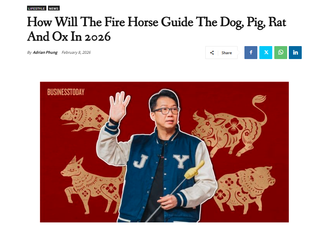This screenshot has height=239, width=311.
Task: Click the letter J on the jacket
Action: [x=141, y=161]
